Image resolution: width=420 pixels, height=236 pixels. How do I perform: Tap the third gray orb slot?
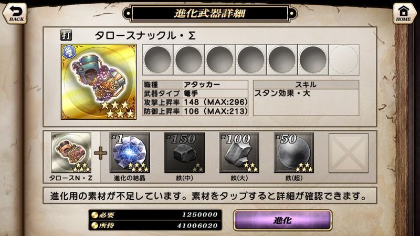pyautogui.click(x=219, y=60)
